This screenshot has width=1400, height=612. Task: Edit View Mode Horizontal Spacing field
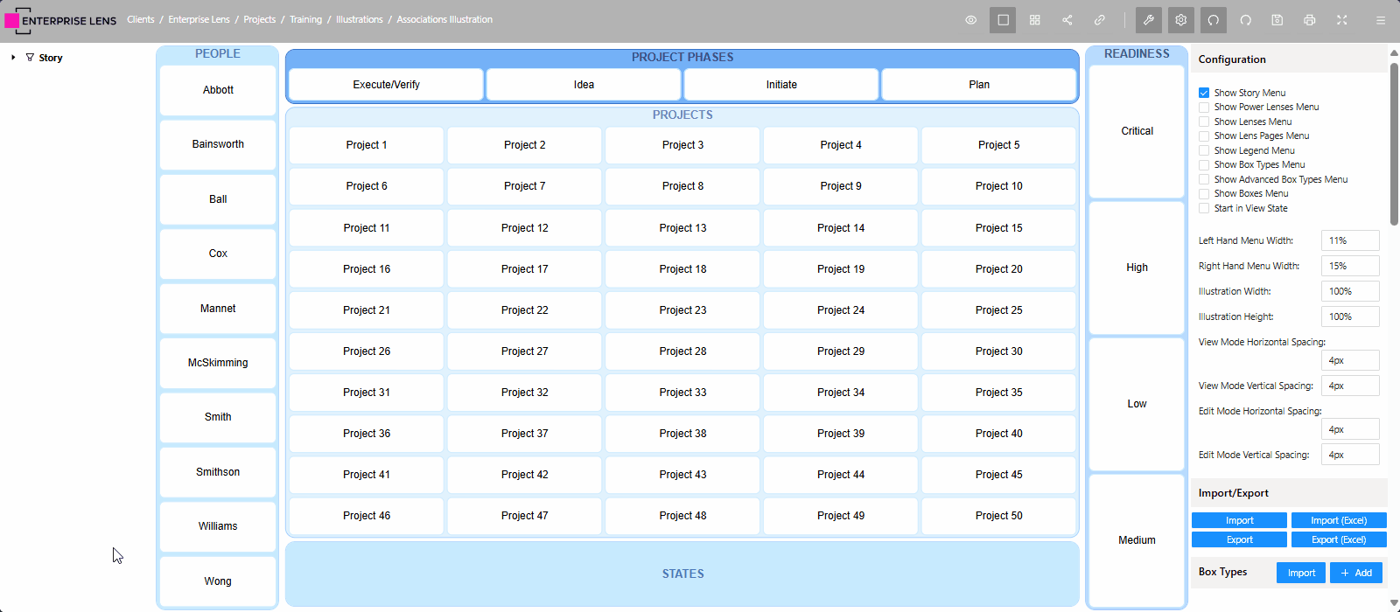1350,360
